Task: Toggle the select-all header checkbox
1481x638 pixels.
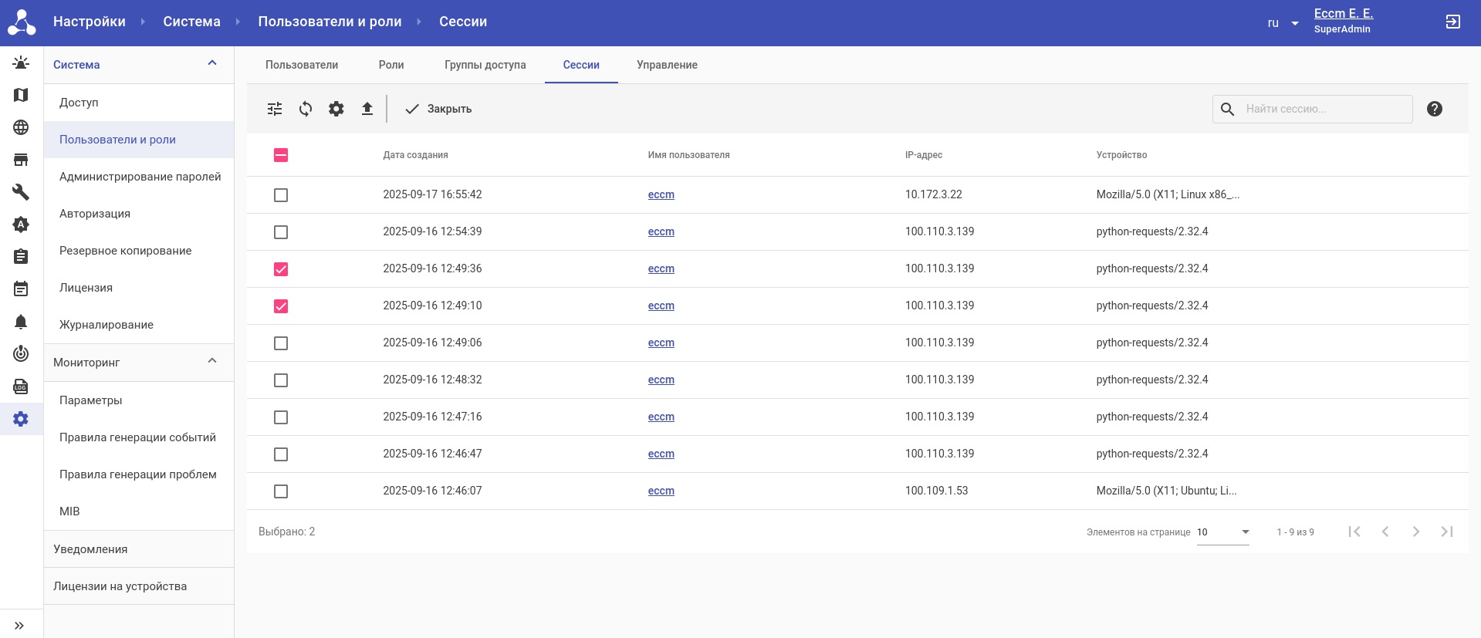Action: click(x=281, y=155)
